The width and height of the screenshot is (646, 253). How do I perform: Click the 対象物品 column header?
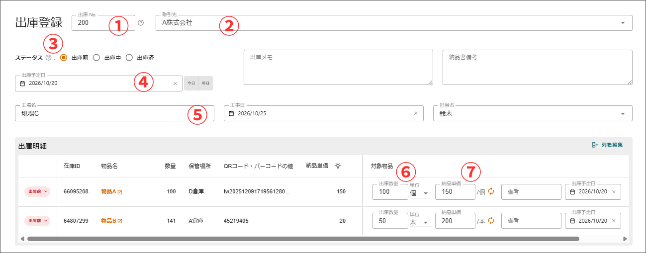pos(382,166)
